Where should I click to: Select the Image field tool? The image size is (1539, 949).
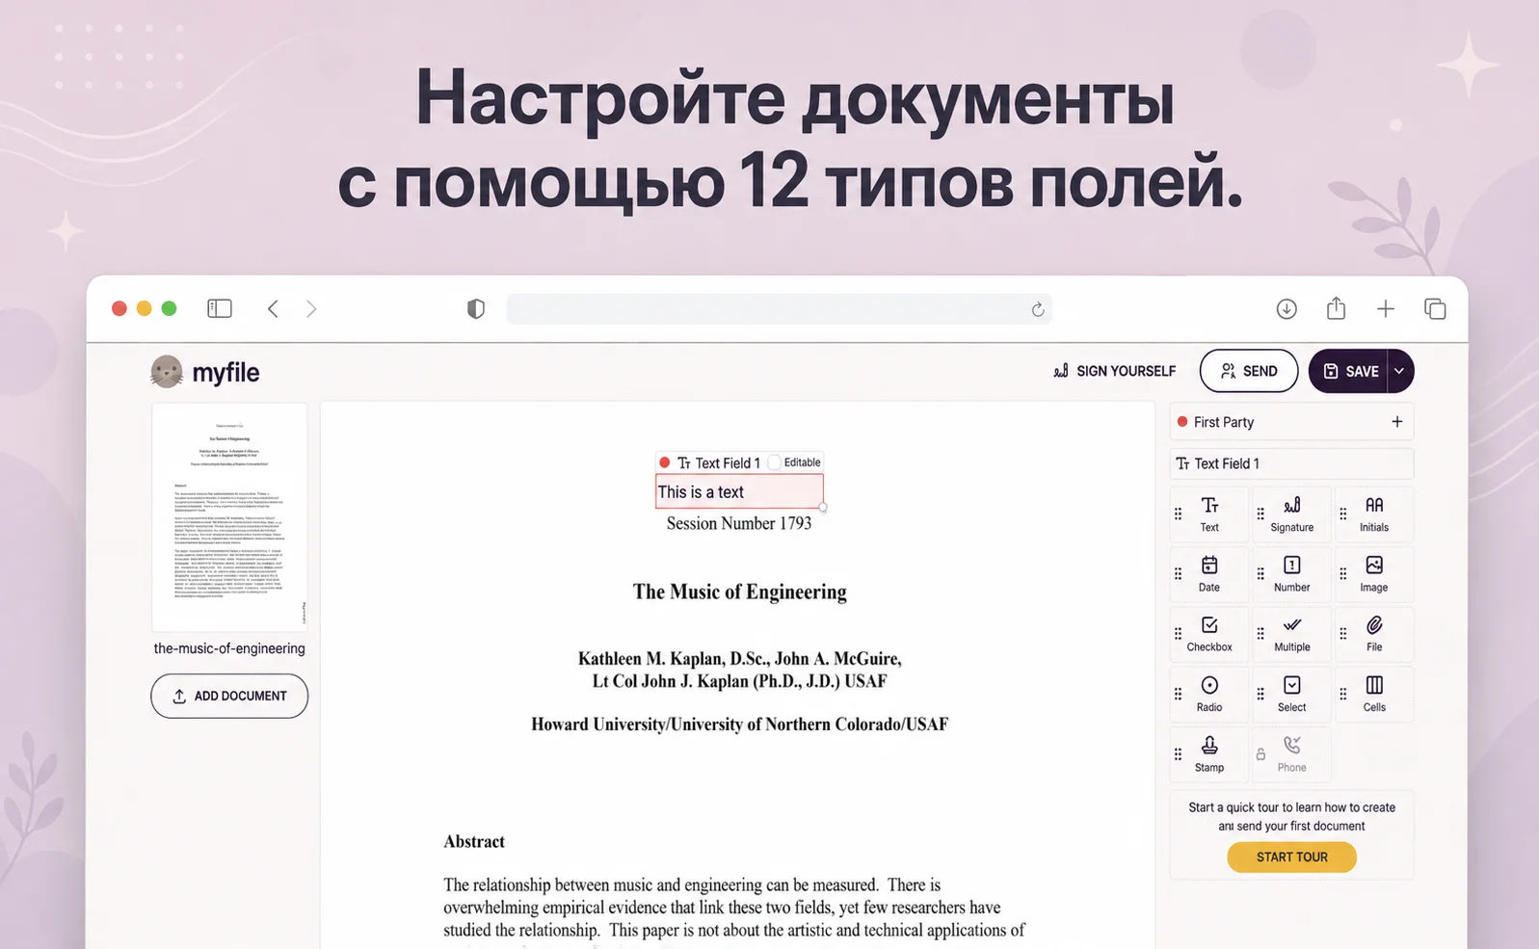[1373, 574]
